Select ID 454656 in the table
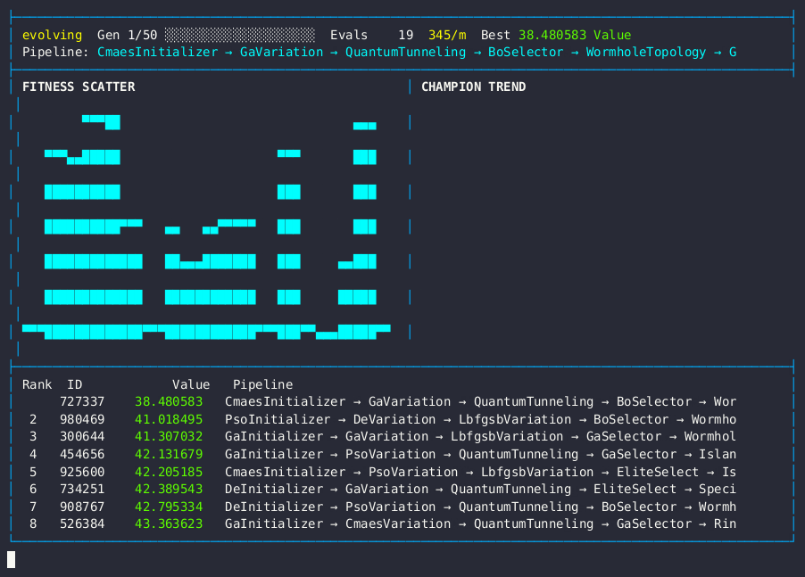Screen dimensions: 805x577 82,455
